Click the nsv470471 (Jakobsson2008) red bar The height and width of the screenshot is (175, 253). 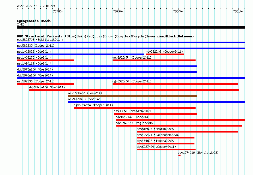coord(166,138)
